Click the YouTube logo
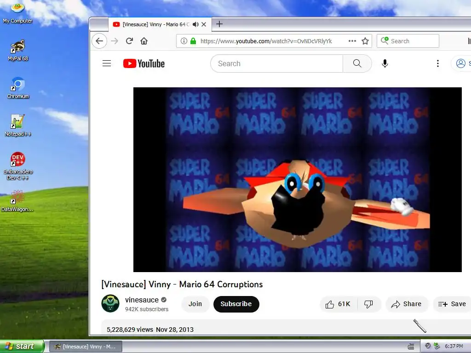The image size is (471, 353). pos(144,63)
